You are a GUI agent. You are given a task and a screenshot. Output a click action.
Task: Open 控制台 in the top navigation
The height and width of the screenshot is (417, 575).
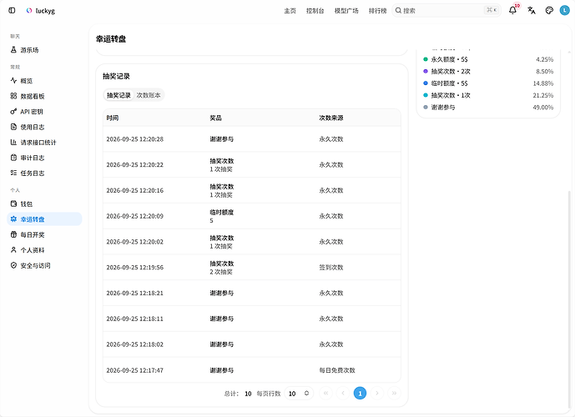click(x=315, y=11)
